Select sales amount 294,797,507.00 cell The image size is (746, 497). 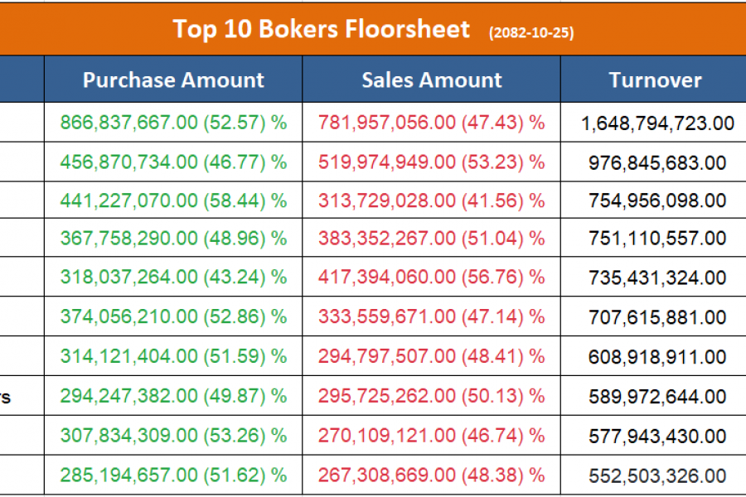[x=431, y=356]
